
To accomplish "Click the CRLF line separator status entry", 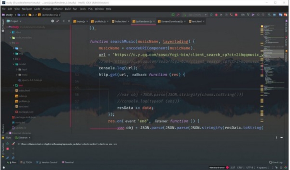I will 240,168.
